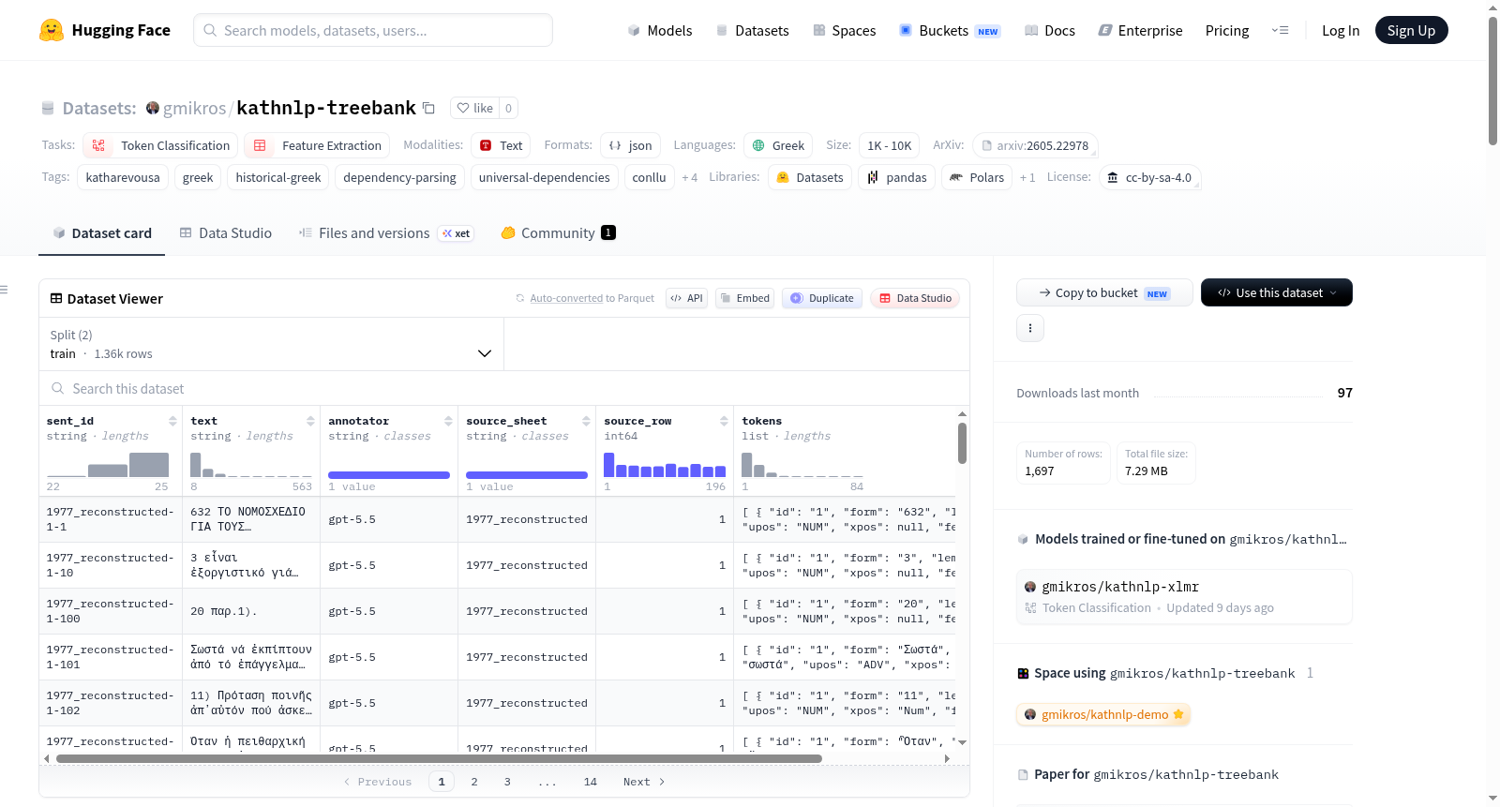Select the pandas library tag
The width and height of the screenshot is (1500, 807).
pos(896,177)
